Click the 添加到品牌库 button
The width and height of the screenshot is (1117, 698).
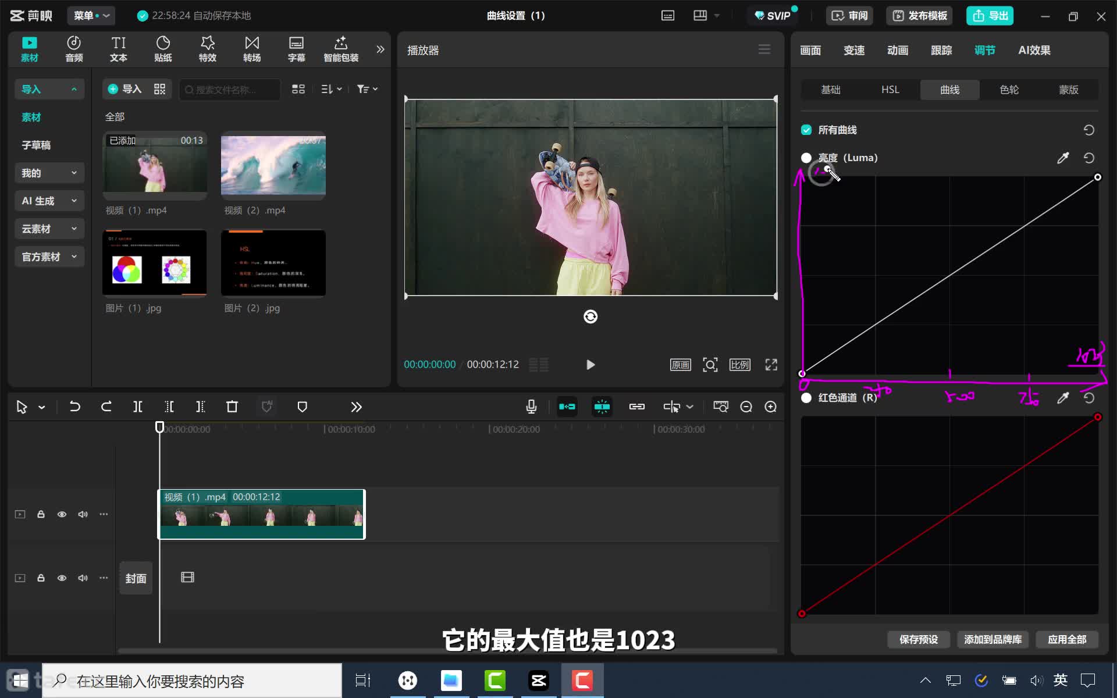[x=993, y=639]
